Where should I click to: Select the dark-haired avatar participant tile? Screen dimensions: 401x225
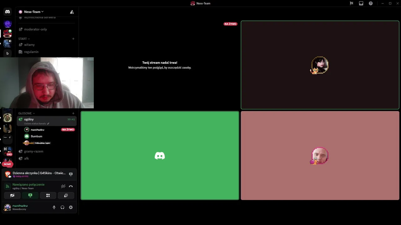tap(320, 65)
